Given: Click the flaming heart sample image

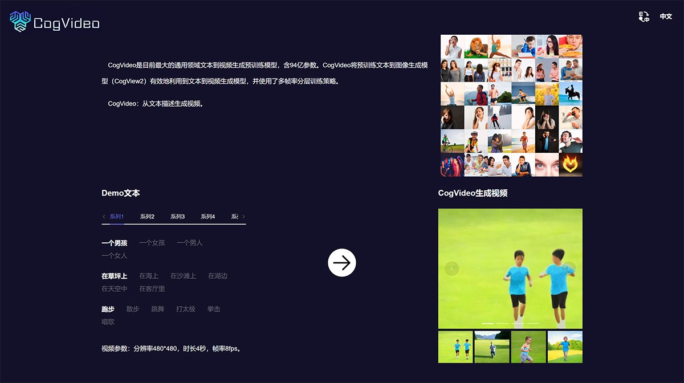Looking at the screenshot, I should pyautogui.click(x=571, y=165).
